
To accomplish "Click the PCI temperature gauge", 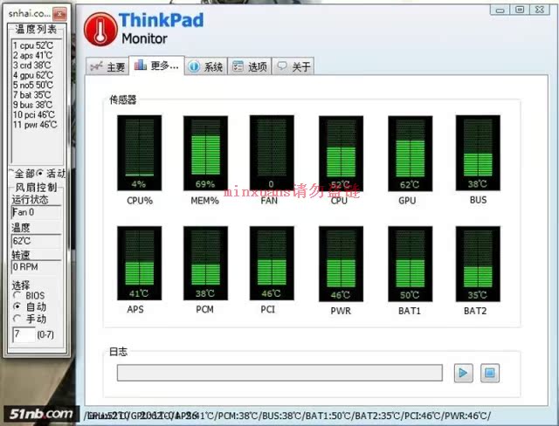I will 272,263.
